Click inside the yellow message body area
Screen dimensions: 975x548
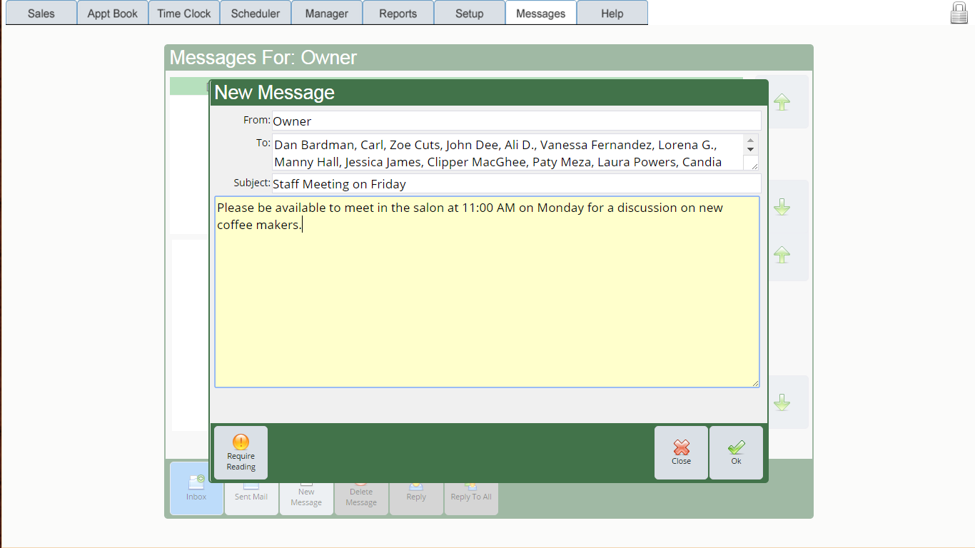487,292
